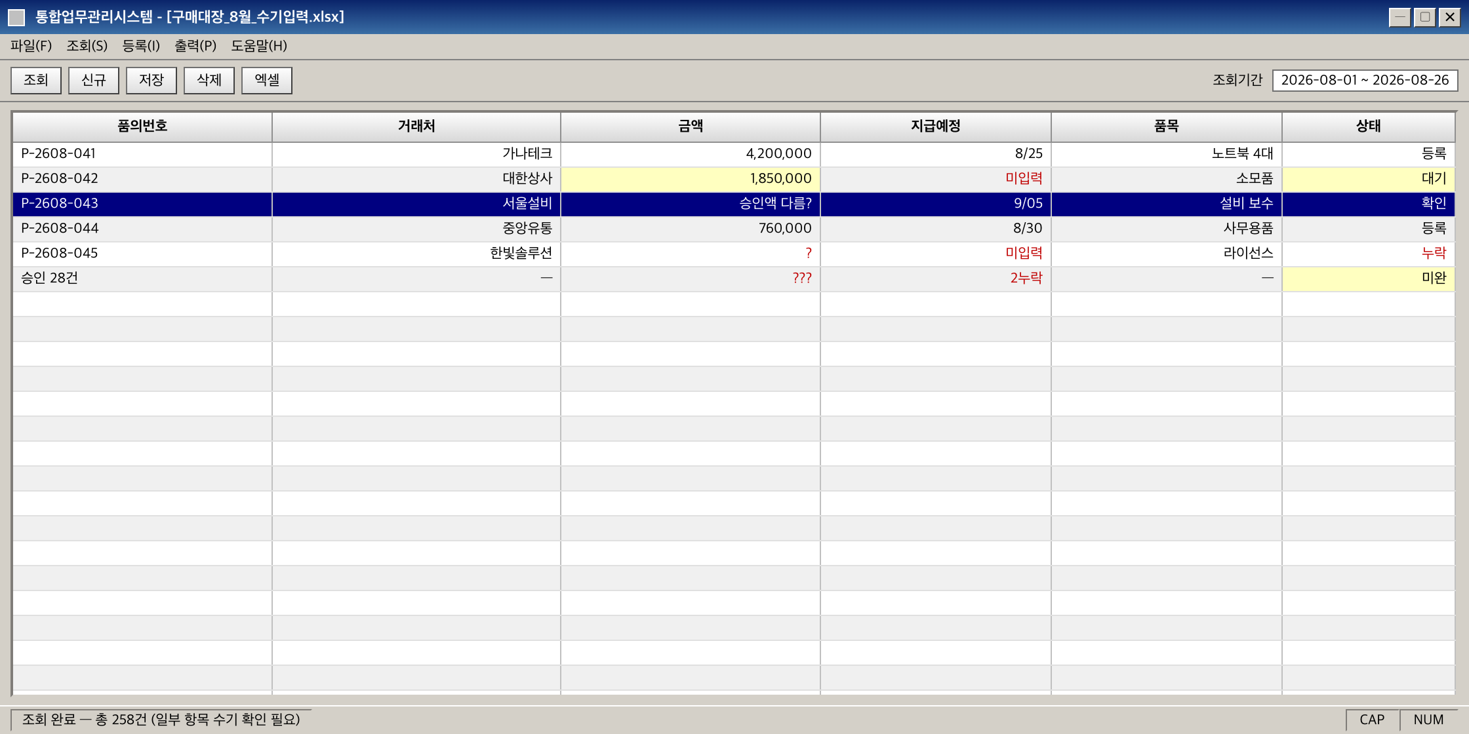Click the 9/05 payment date cell
This screenshot has width=1469, height=734.
pos(936,204)
